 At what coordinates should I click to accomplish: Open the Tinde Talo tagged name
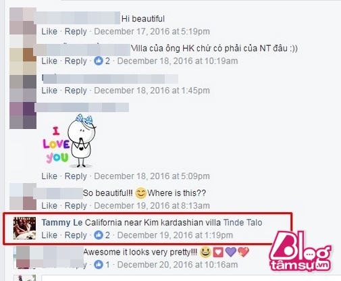click(242, 222)
